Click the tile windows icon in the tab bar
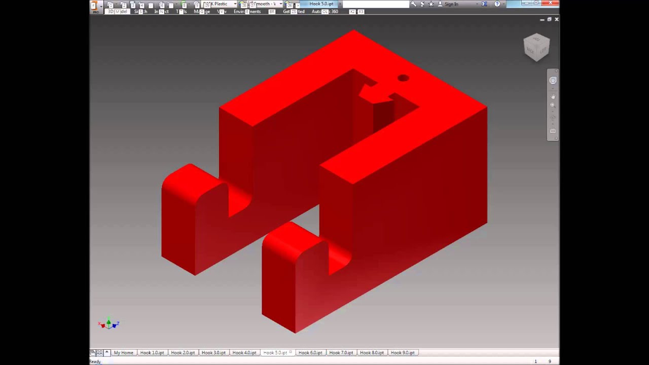Image resolution: width=649 pixels, height=365 pixels. [99, 352]
